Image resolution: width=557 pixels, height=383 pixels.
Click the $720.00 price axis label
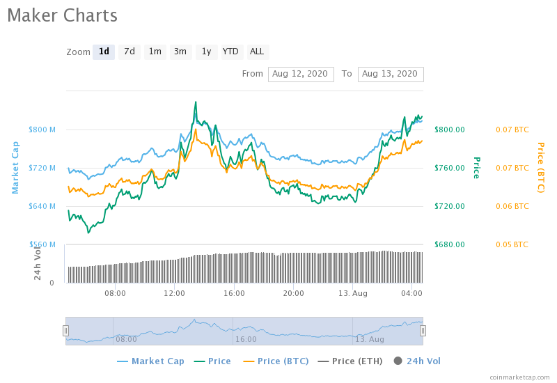449,206
